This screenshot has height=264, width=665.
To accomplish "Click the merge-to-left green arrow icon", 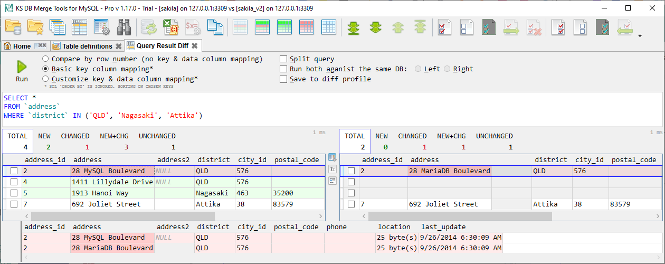I will coord(625,26).
